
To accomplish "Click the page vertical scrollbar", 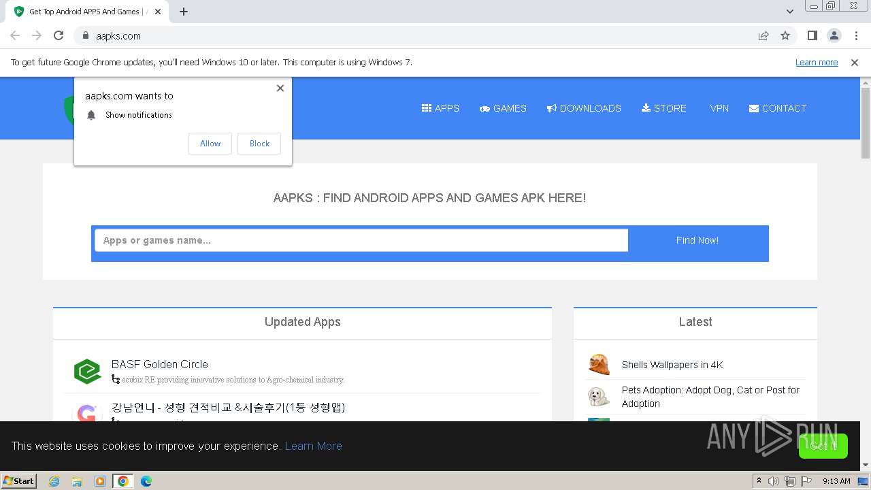I will click(x=866, y=122).
